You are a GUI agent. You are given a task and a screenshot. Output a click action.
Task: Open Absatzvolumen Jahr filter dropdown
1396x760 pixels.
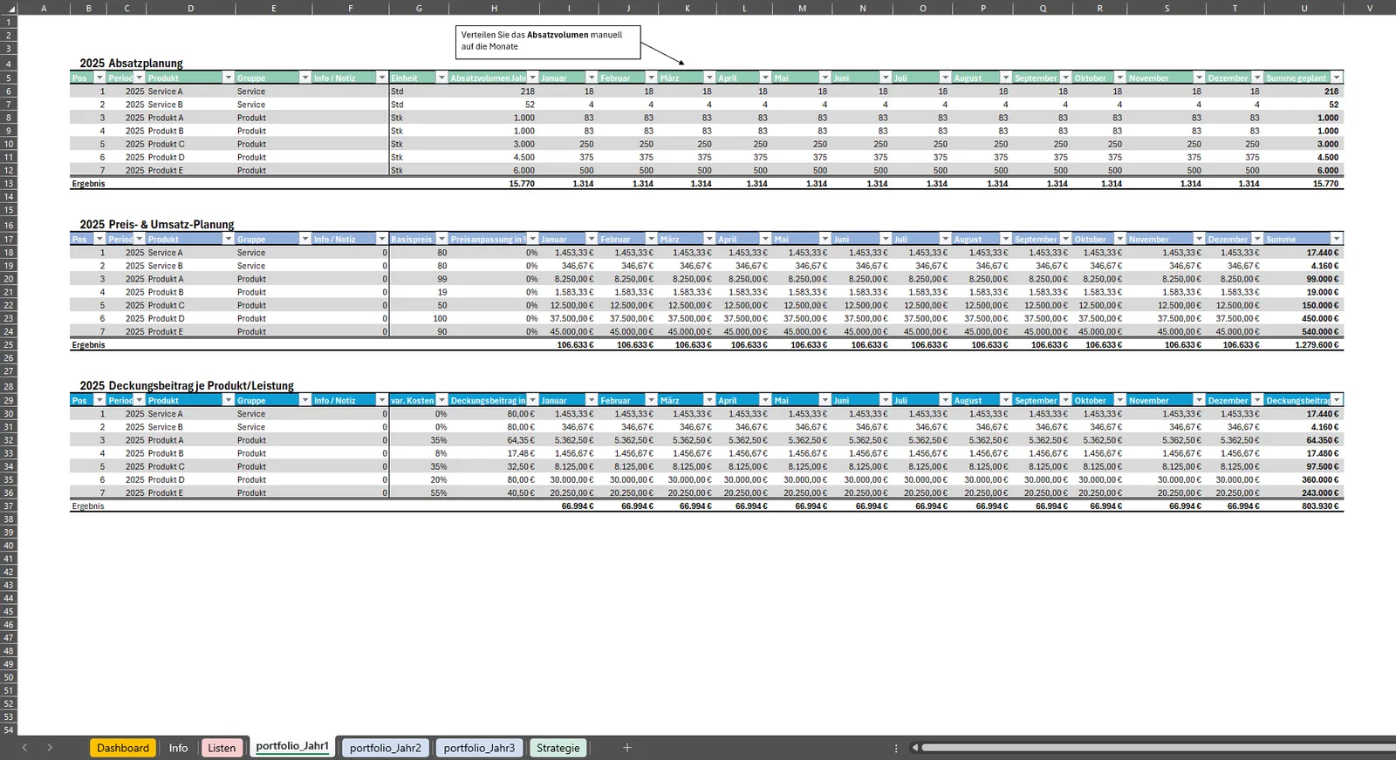[532, 78]
